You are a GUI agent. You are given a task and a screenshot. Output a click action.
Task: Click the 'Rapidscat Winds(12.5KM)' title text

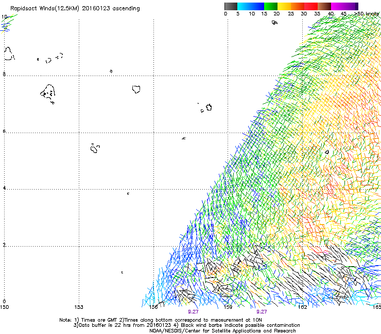click(x=45, y=9)
